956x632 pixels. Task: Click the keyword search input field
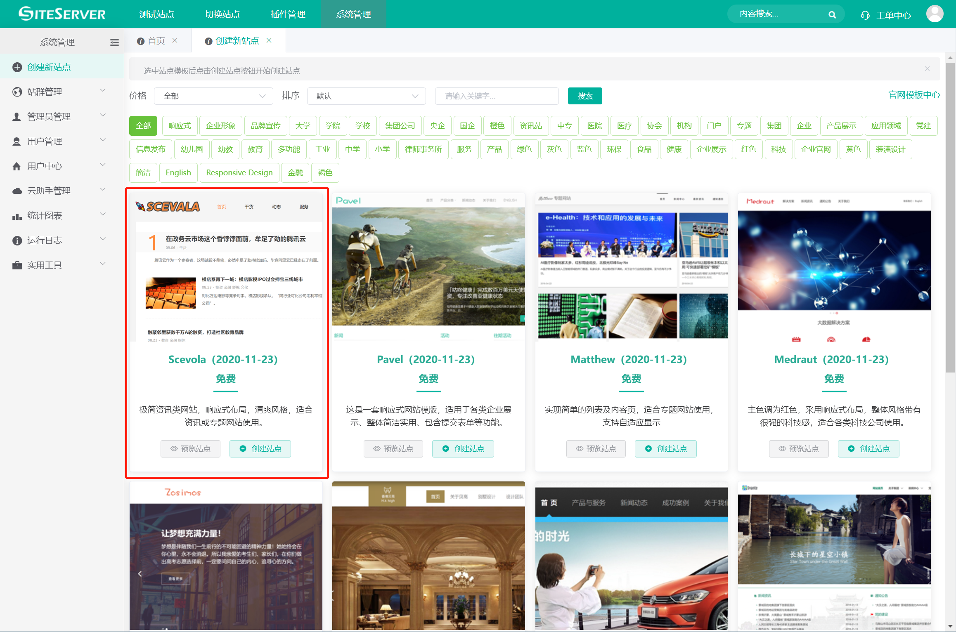tap(497, 96)
